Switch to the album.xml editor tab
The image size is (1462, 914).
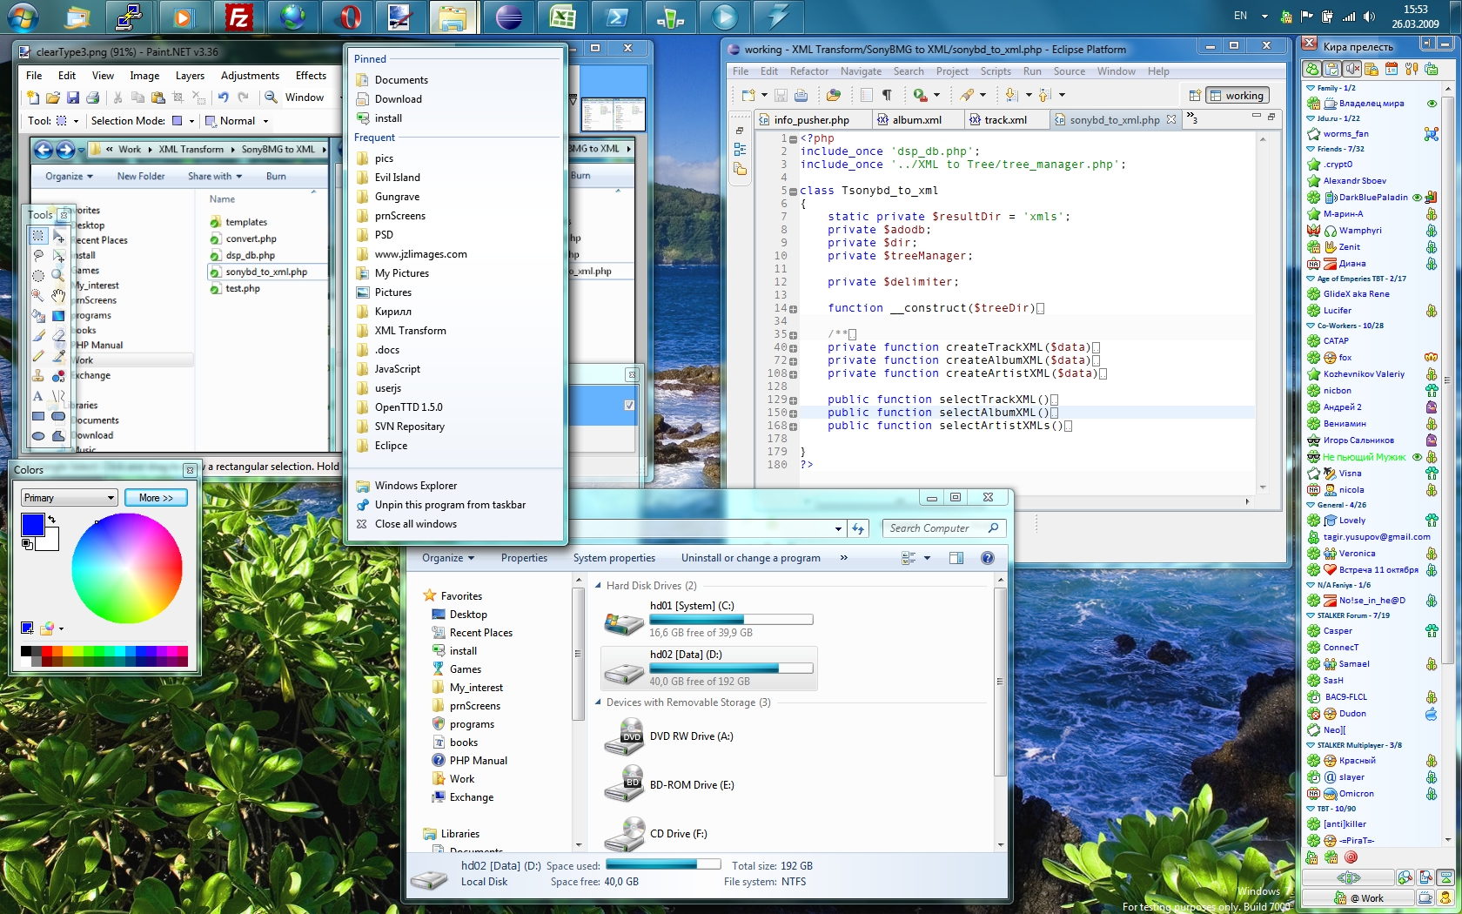tap(915, 120)
